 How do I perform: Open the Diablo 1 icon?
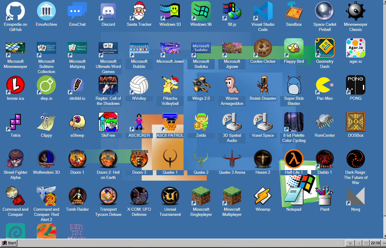pyautogui.click(x=325, y=159)
